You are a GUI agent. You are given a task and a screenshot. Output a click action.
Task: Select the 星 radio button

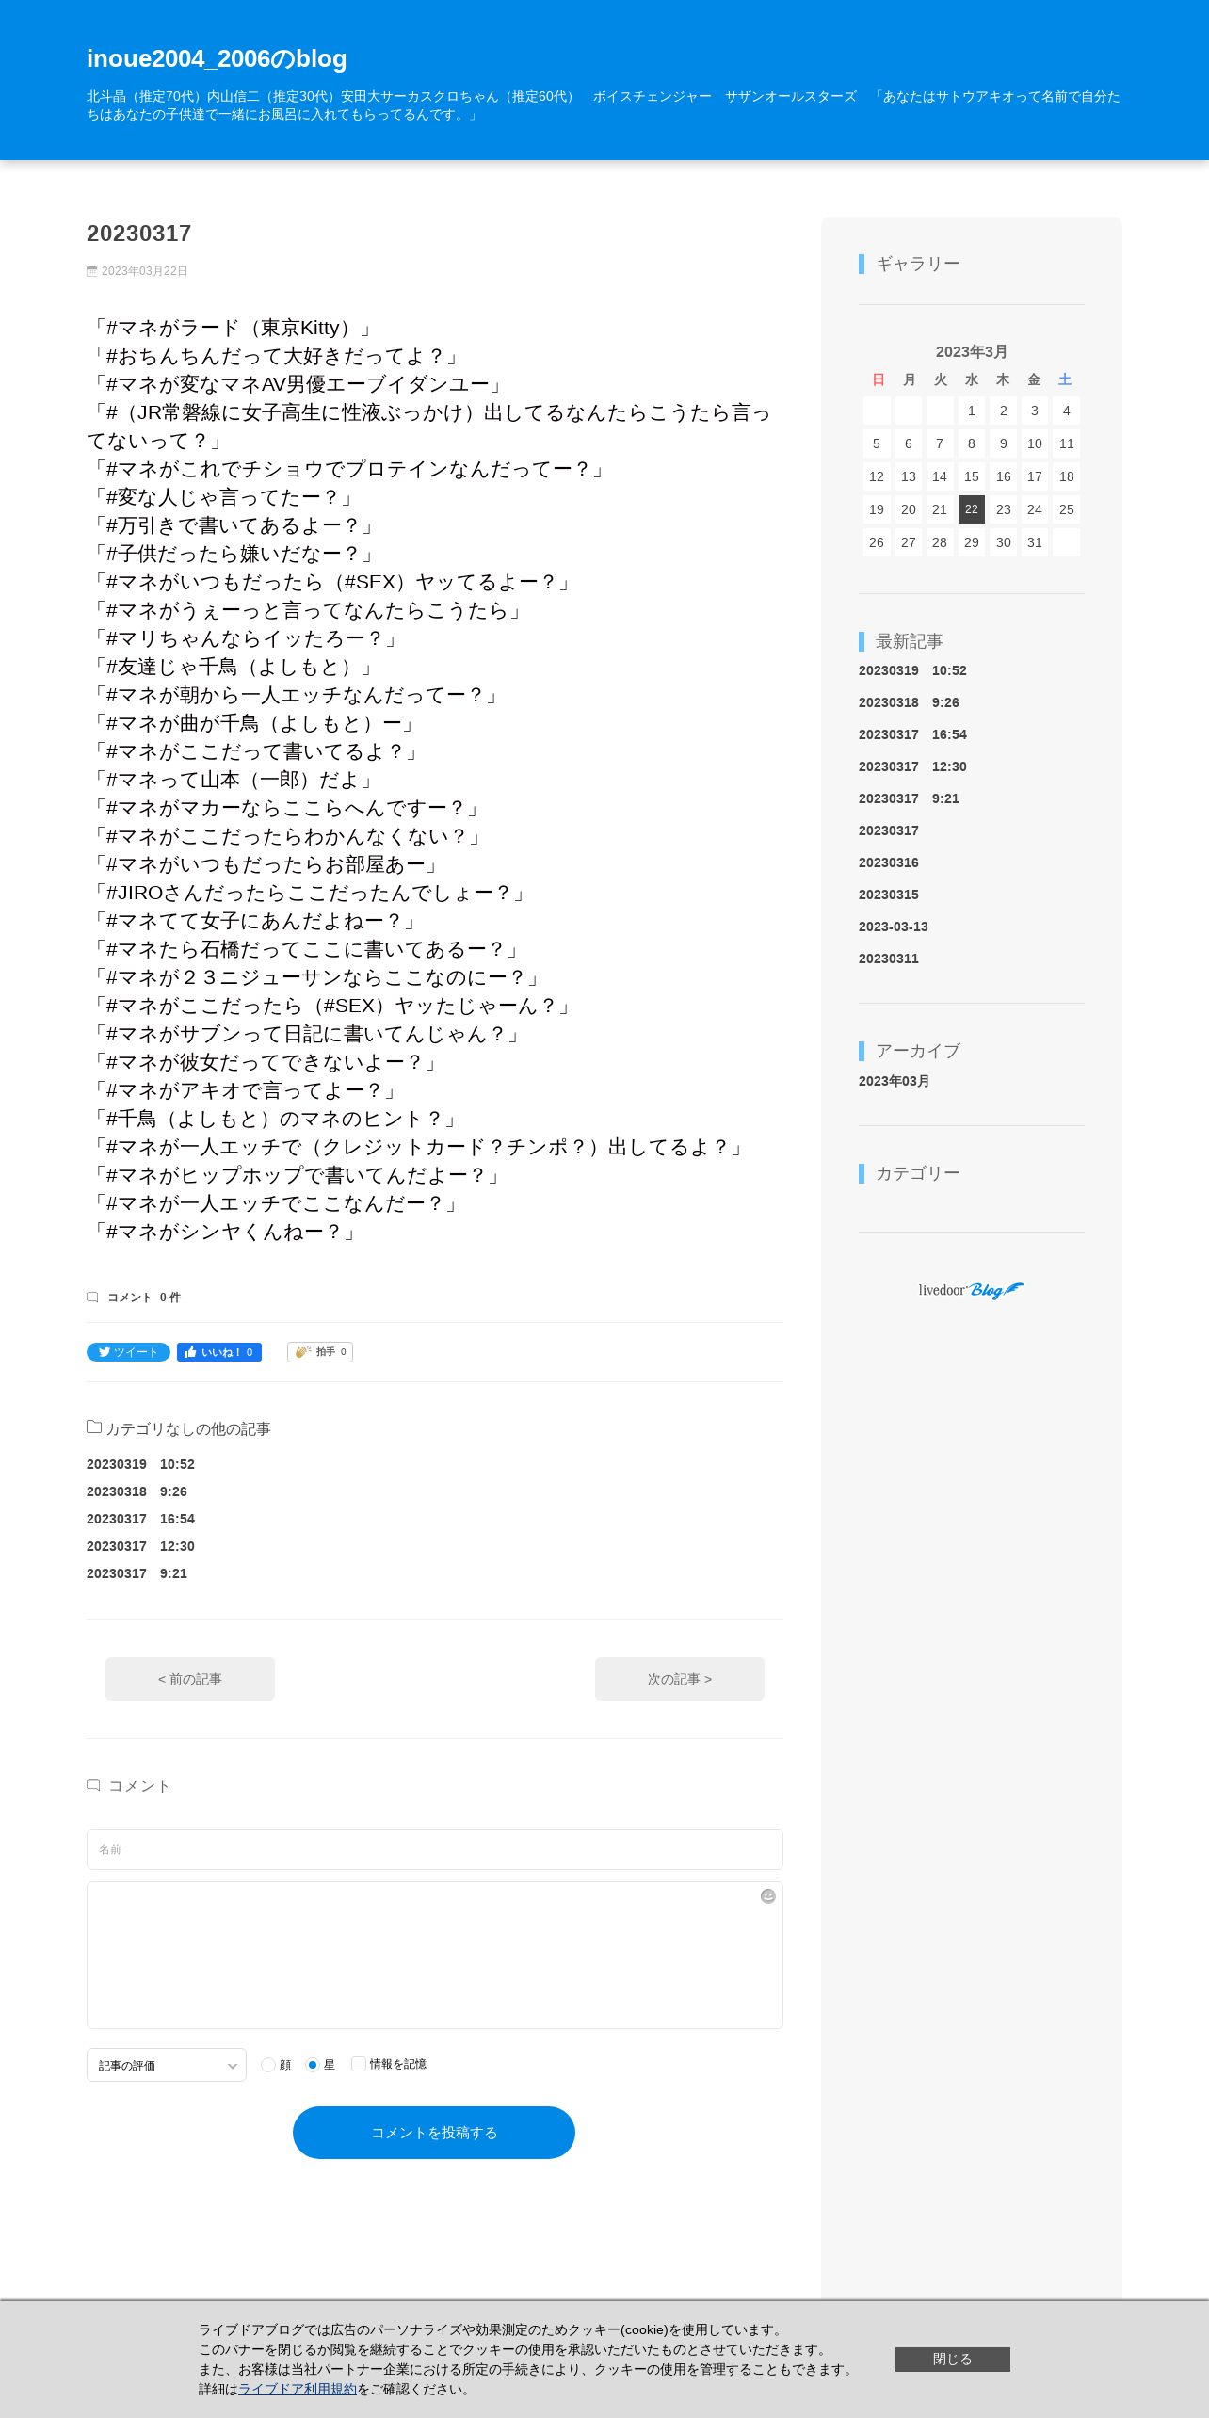pyautogui.click(x=313, y=2065)
